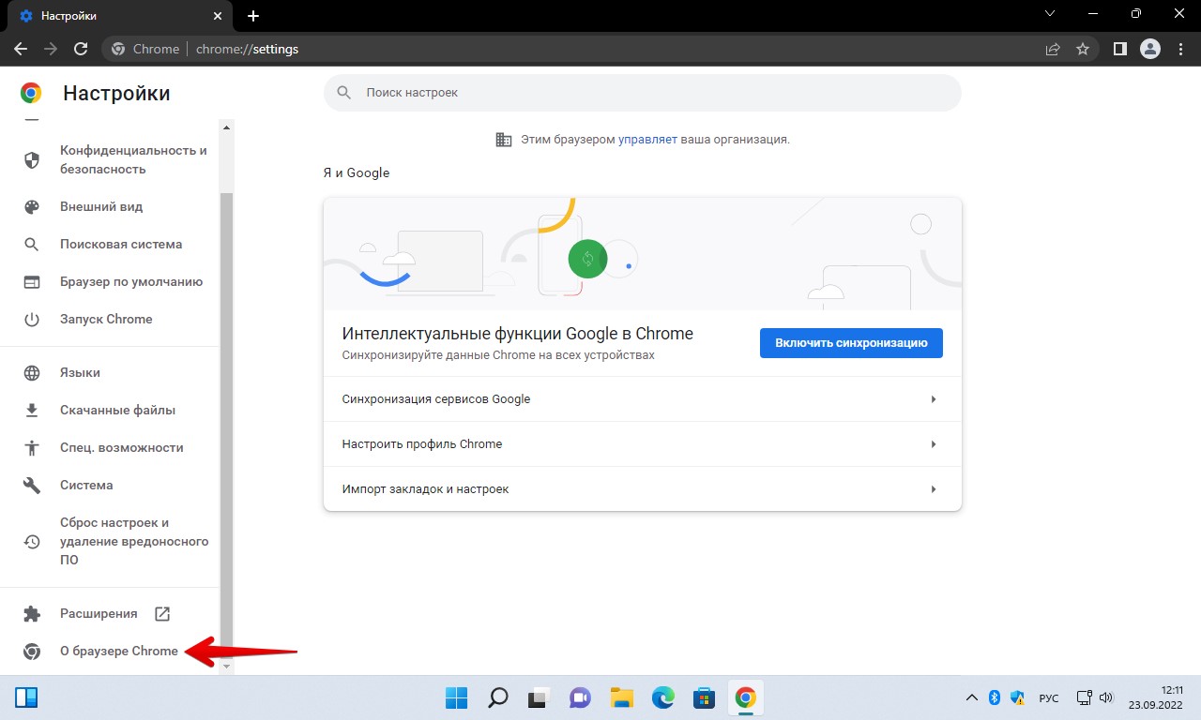Open Windows Start menu
1201x720 pixels.
click(x=457, y=697)
